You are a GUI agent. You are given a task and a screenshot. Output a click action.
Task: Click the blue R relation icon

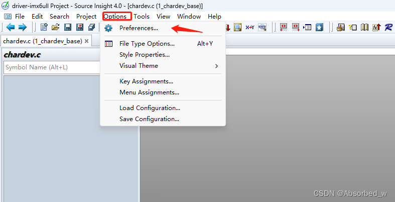point(388,27)
